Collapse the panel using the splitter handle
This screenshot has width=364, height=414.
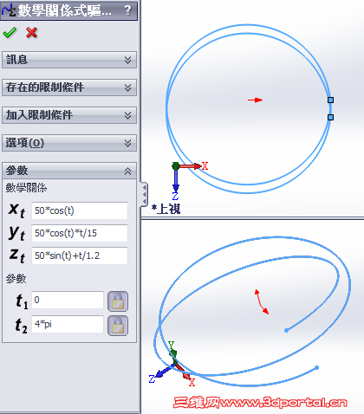tap(144, 194)
